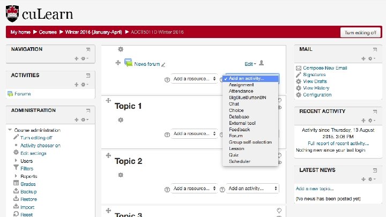Viewport: 386px width, 217px height.
Task: Click the Topic 3 section move handle
Action: tap(108, 211)
